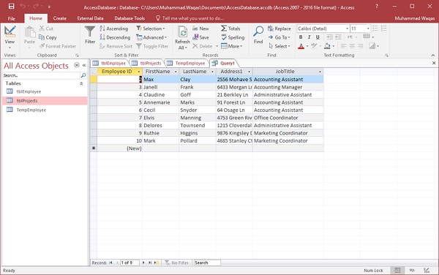Image resolution: width=439 pixels, height=275 pixels.
Task: Sort records Ascending
Action: pyautogui.click(x=114, y=29)
